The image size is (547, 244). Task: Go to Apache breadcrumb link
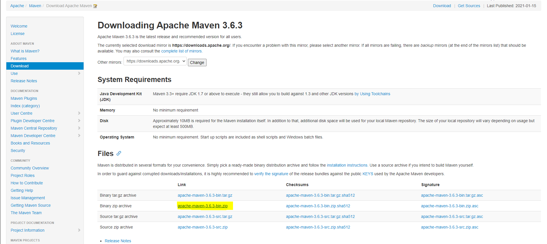[17, 6]
